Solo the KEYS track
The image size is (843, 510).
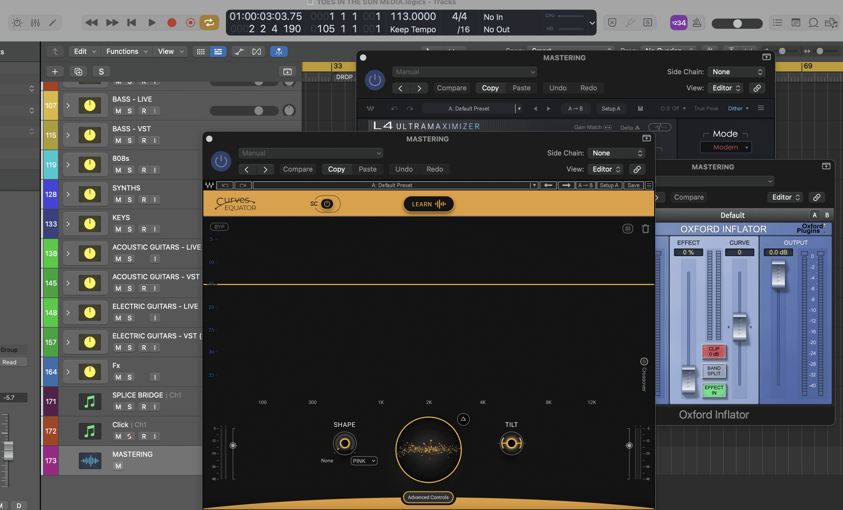point(129,229)
